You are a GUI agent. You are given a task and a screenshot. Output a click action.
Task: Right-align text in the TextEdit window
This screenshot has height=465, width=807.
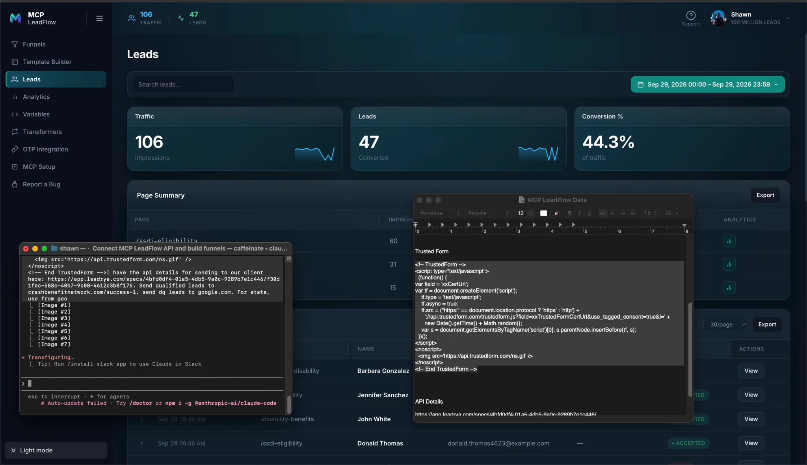point(623,213)
